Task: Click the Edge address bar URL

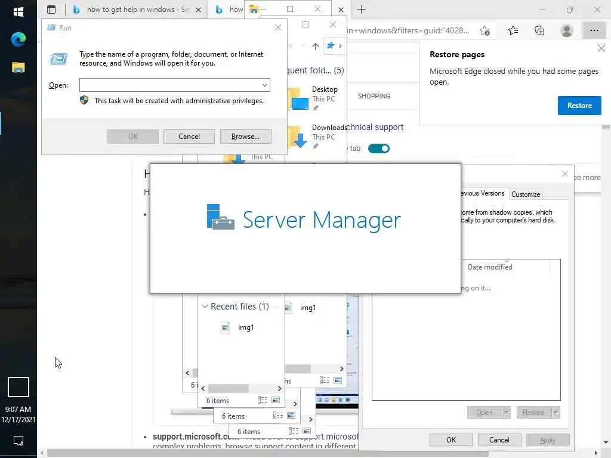Action: pos(408,30)
